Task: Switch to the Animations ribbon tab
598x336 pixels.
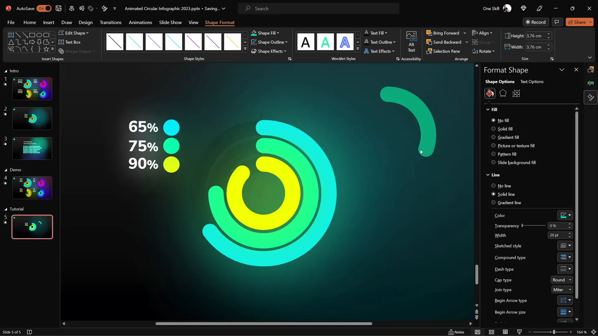Action: pos(140,22)
